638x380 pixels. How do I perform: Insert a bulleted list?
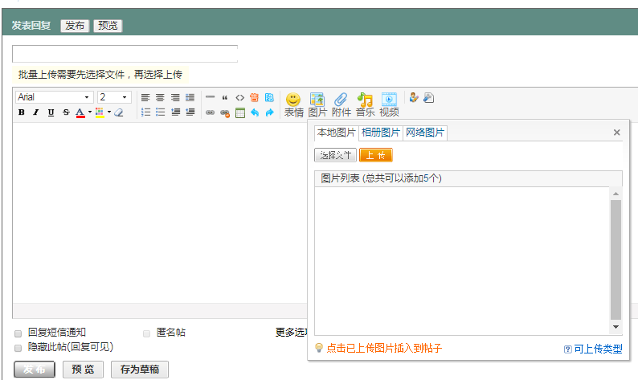tap(161, 112)
